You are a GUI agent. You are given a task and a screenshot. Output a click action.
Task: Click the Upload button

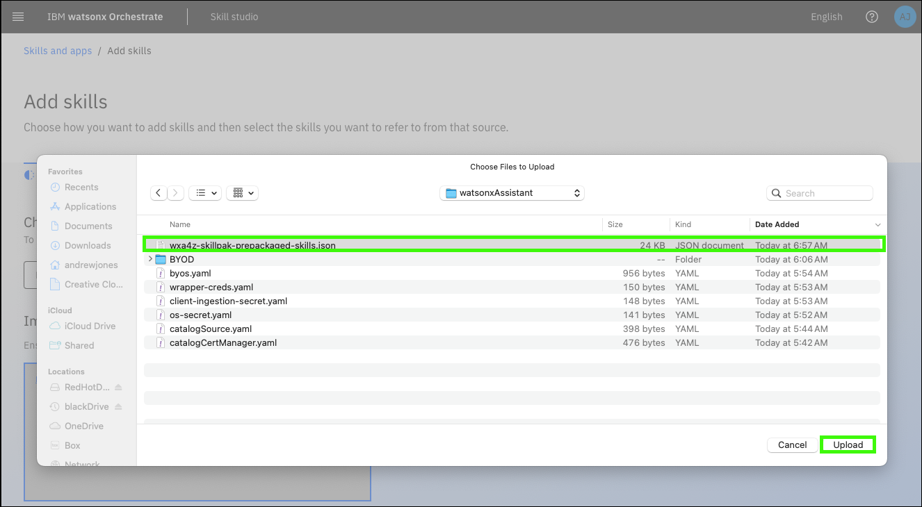click(848, 444)
